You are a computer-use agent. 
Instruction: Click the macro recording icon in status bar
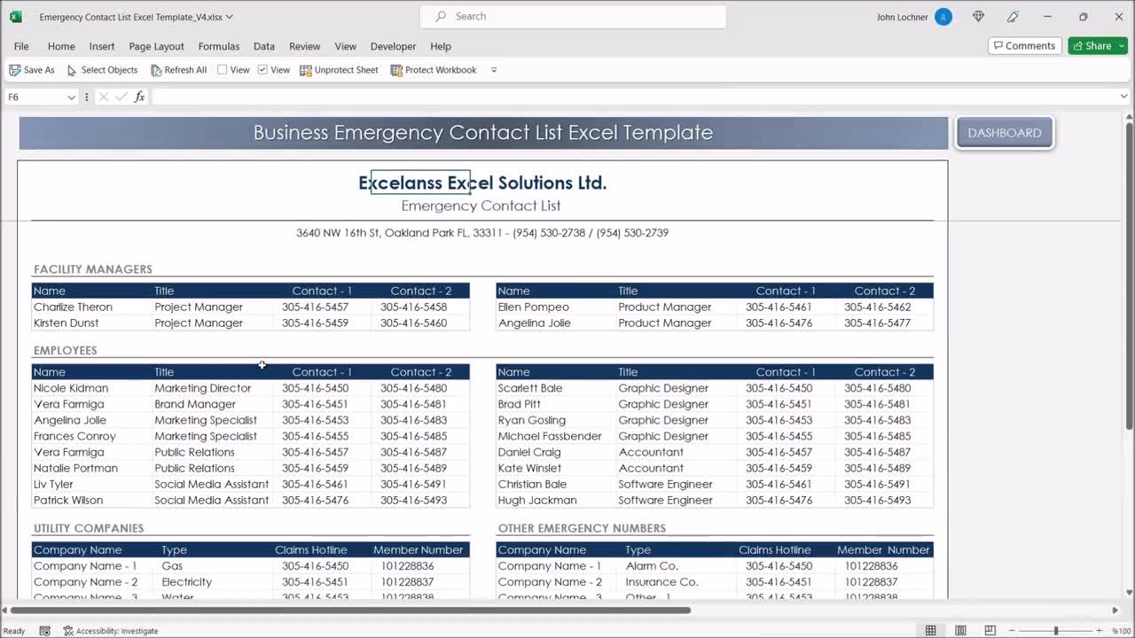point(43,630)
